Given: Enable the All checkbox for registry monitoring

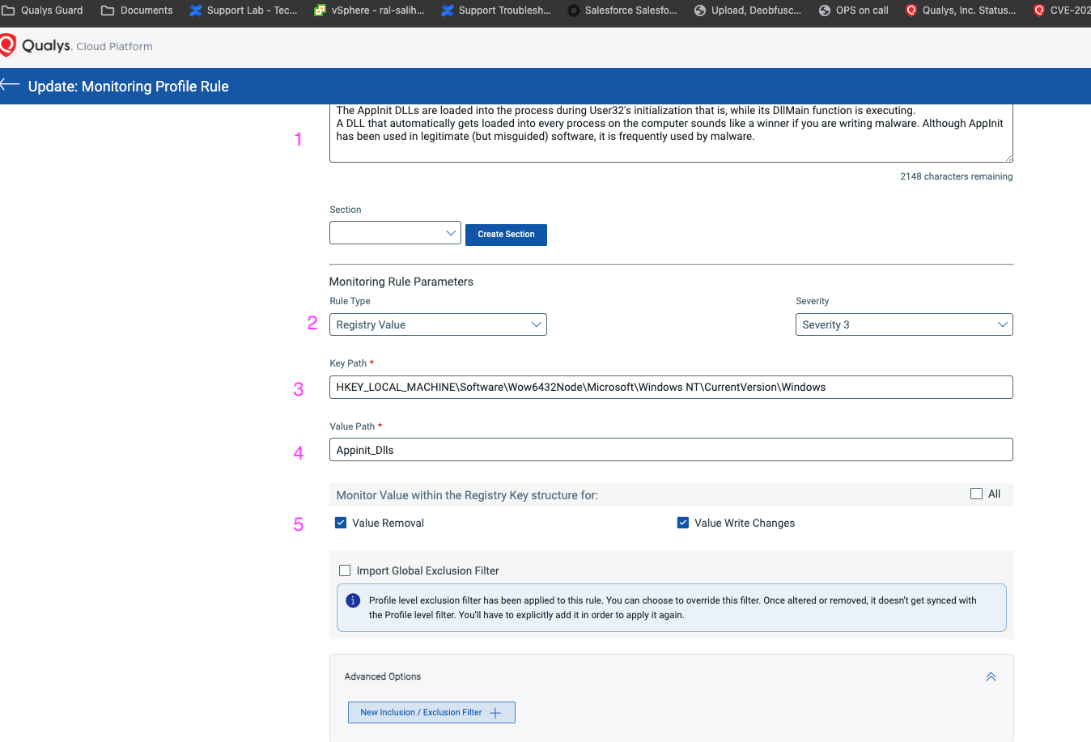Looking at the screenshot, I should (x=976, y=494).
